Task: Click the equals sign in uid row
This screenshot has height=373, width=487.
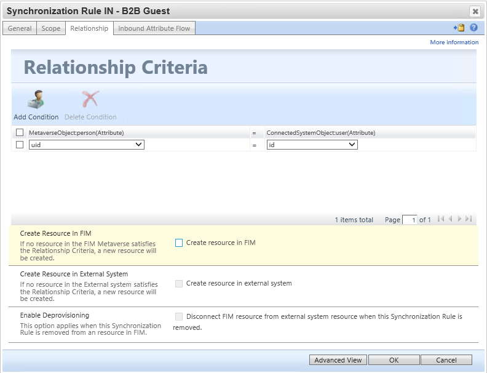Action: pos(255,145)
